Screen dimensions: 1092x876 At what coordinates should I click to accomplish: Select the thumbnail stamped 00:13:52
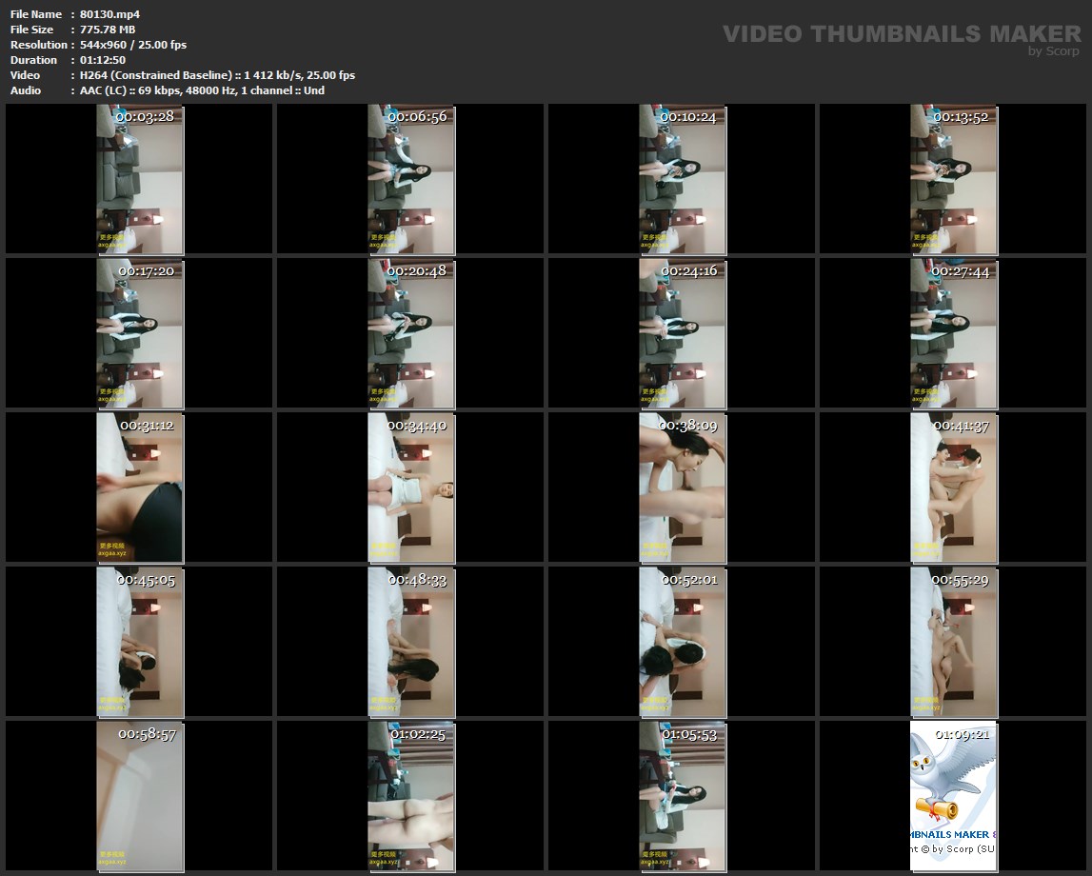pyautogui.click(x=953, y=179)
